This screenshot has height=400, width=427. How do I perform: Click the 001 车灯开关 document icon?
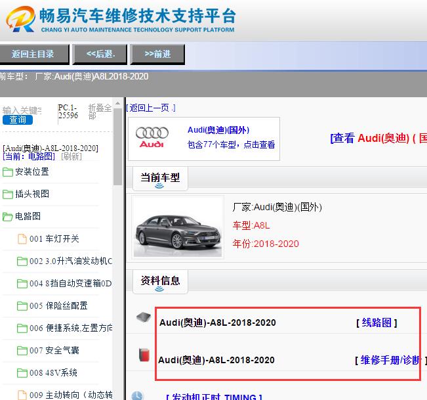[x=22, y=239]
